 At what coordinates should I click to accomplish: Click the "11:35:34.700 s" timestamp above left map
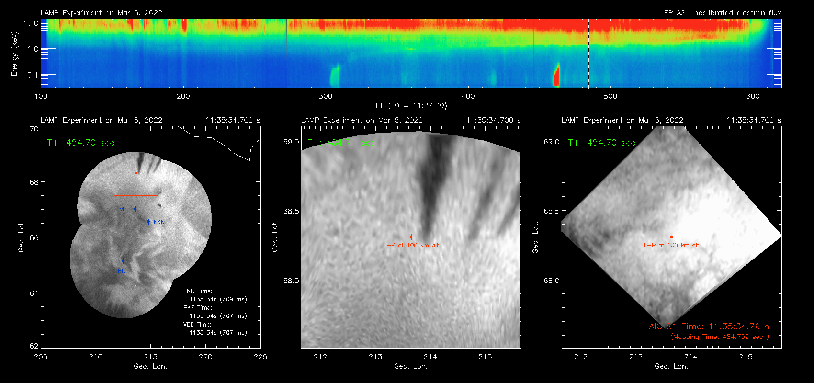pyautogui.click(x=233, y=120)
